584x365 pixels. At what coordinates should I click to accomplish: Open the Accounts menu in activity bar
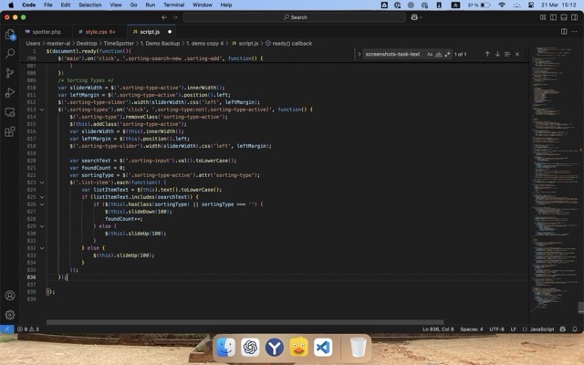10,296
